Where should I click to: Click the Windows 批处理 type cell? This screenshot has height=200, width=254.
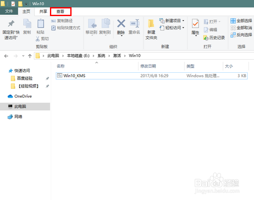coord(203,76)
